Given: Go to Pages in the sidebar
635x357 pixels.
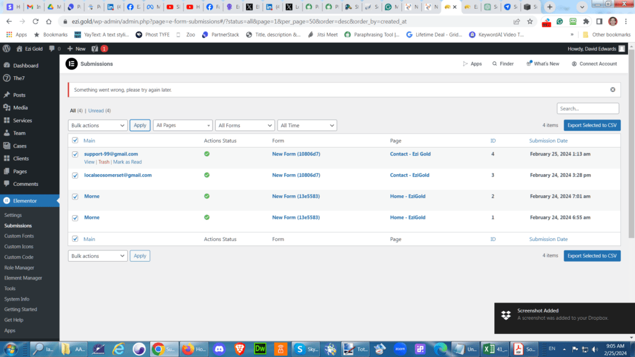Looking at the screenshot, I should click(x=20, y=171).
